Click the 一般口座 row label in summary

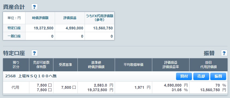click(x=14, y=36)
